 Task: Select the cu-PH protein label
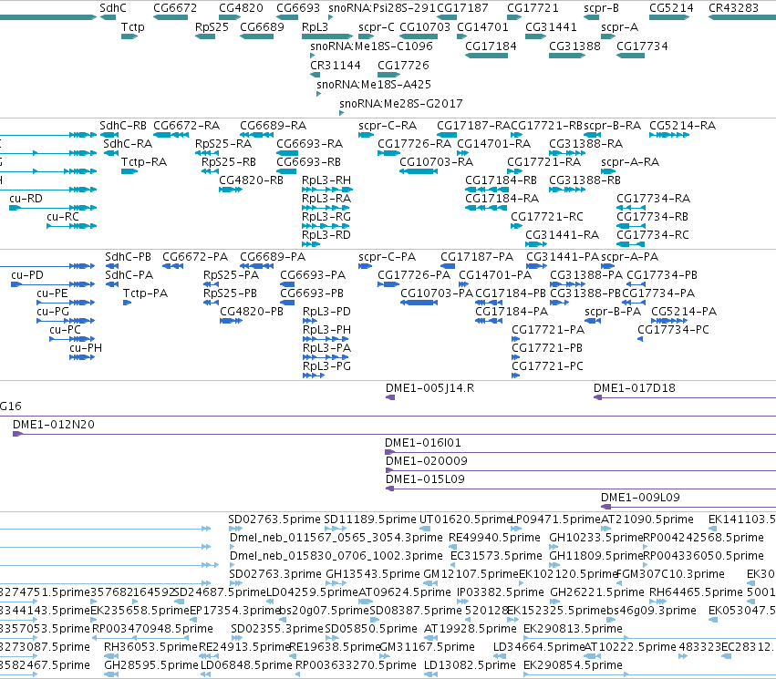86,347
